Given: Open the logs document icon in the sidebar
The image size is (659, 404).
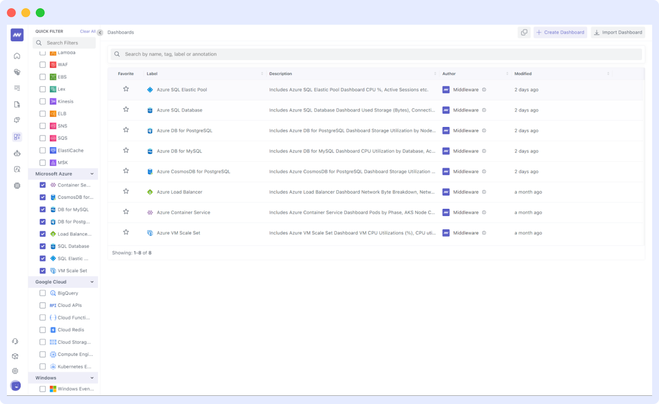Looking at the screenshot, I should point(16,104).
